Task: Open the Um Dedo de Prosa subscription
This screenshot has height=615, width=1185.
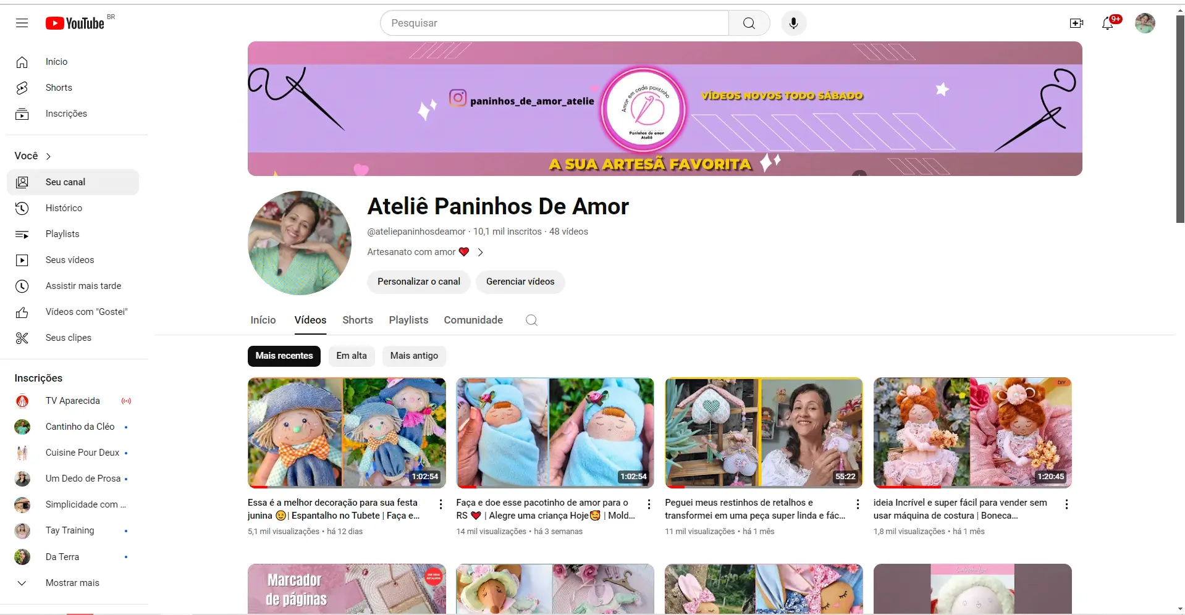Action: click(73, 479)
